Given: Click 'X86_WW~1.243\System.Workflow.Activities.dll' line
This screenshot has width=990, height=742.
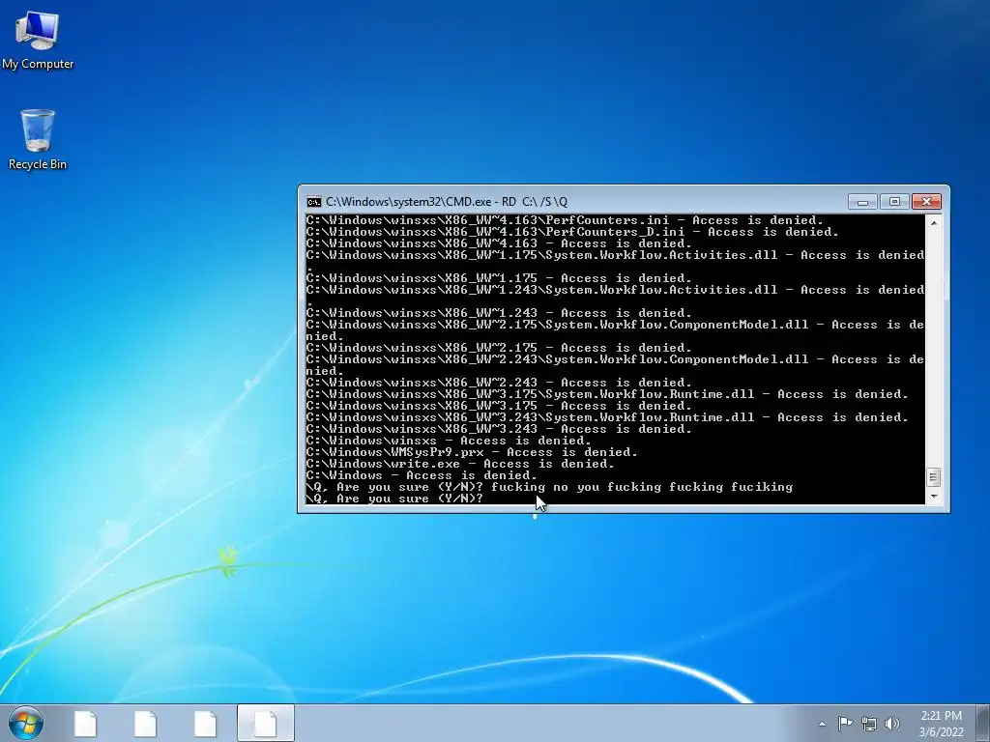Looking at the screenshot, I should click(615, 290).
